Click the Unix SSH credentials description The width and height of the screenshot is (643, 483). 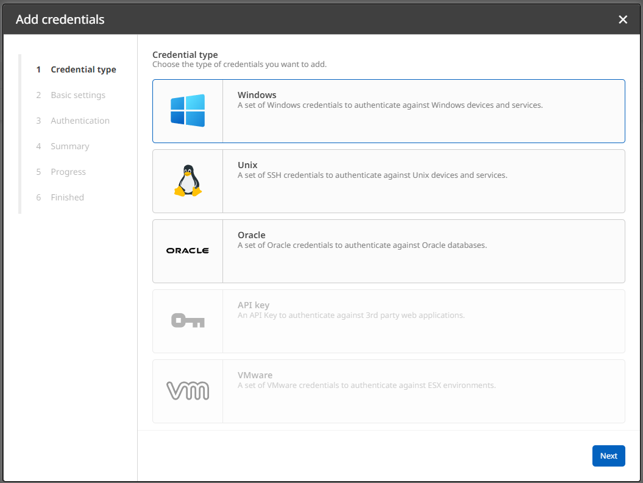372,175
